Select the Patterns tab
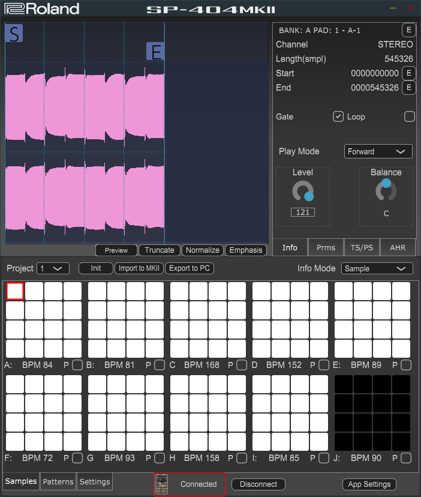Screen dimensions: 421x497 (x=58, y=481)
